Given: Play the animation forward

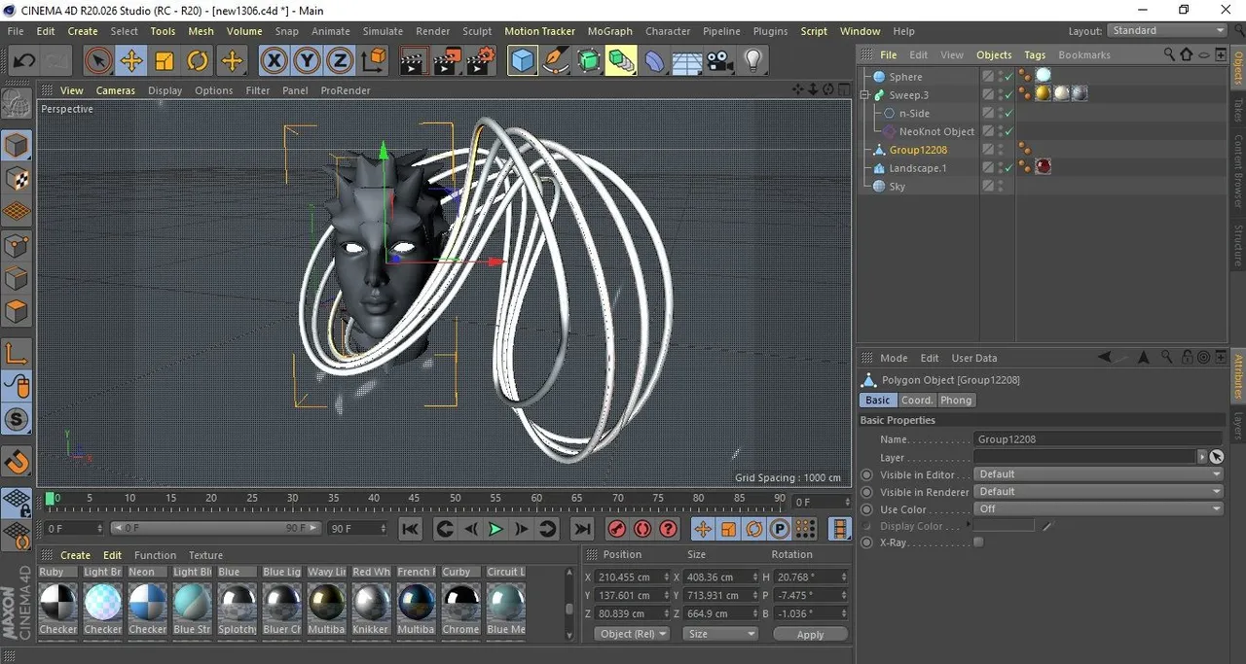Looking at the screenshot, I should click(x=495, y=529).
